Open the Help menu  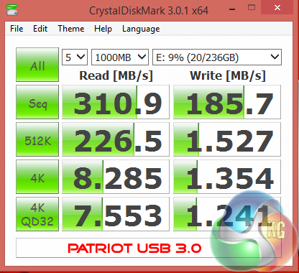103,29
